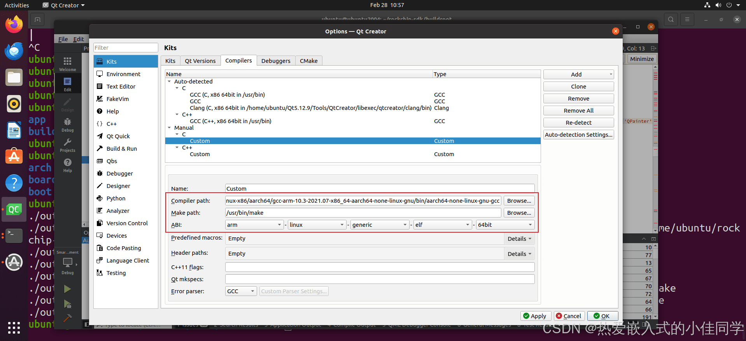The height and width of the screenshot is (341, 746).
Task: Cancel the Options dialog
Action: coord(569,316)
